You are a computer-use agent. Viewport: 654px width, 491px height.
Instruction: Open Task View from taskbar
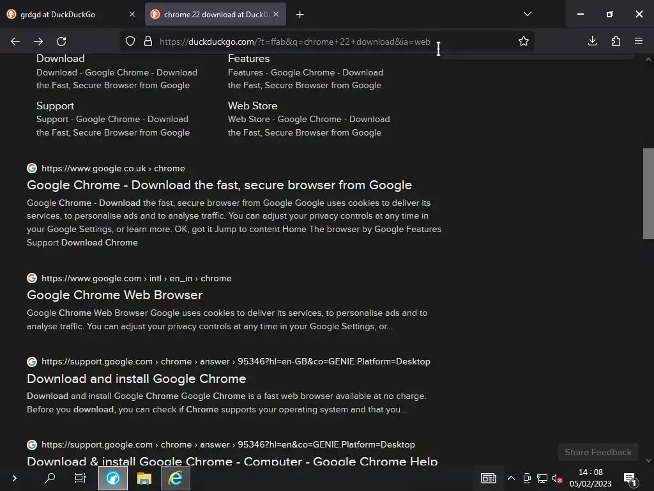pyautogui.click(x=80, y=478)
